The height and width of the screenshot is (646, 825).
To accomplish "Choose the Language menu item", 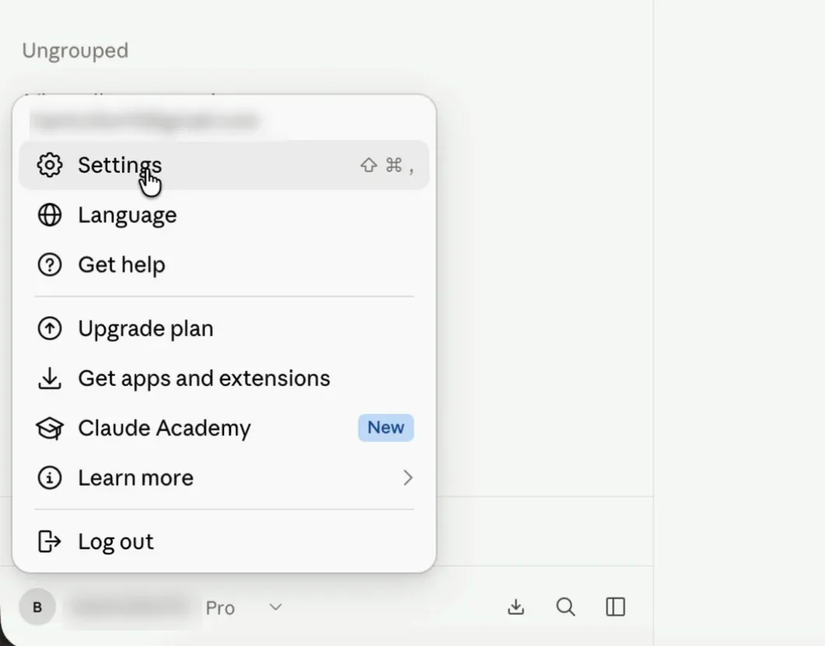I will click(224, 215).
